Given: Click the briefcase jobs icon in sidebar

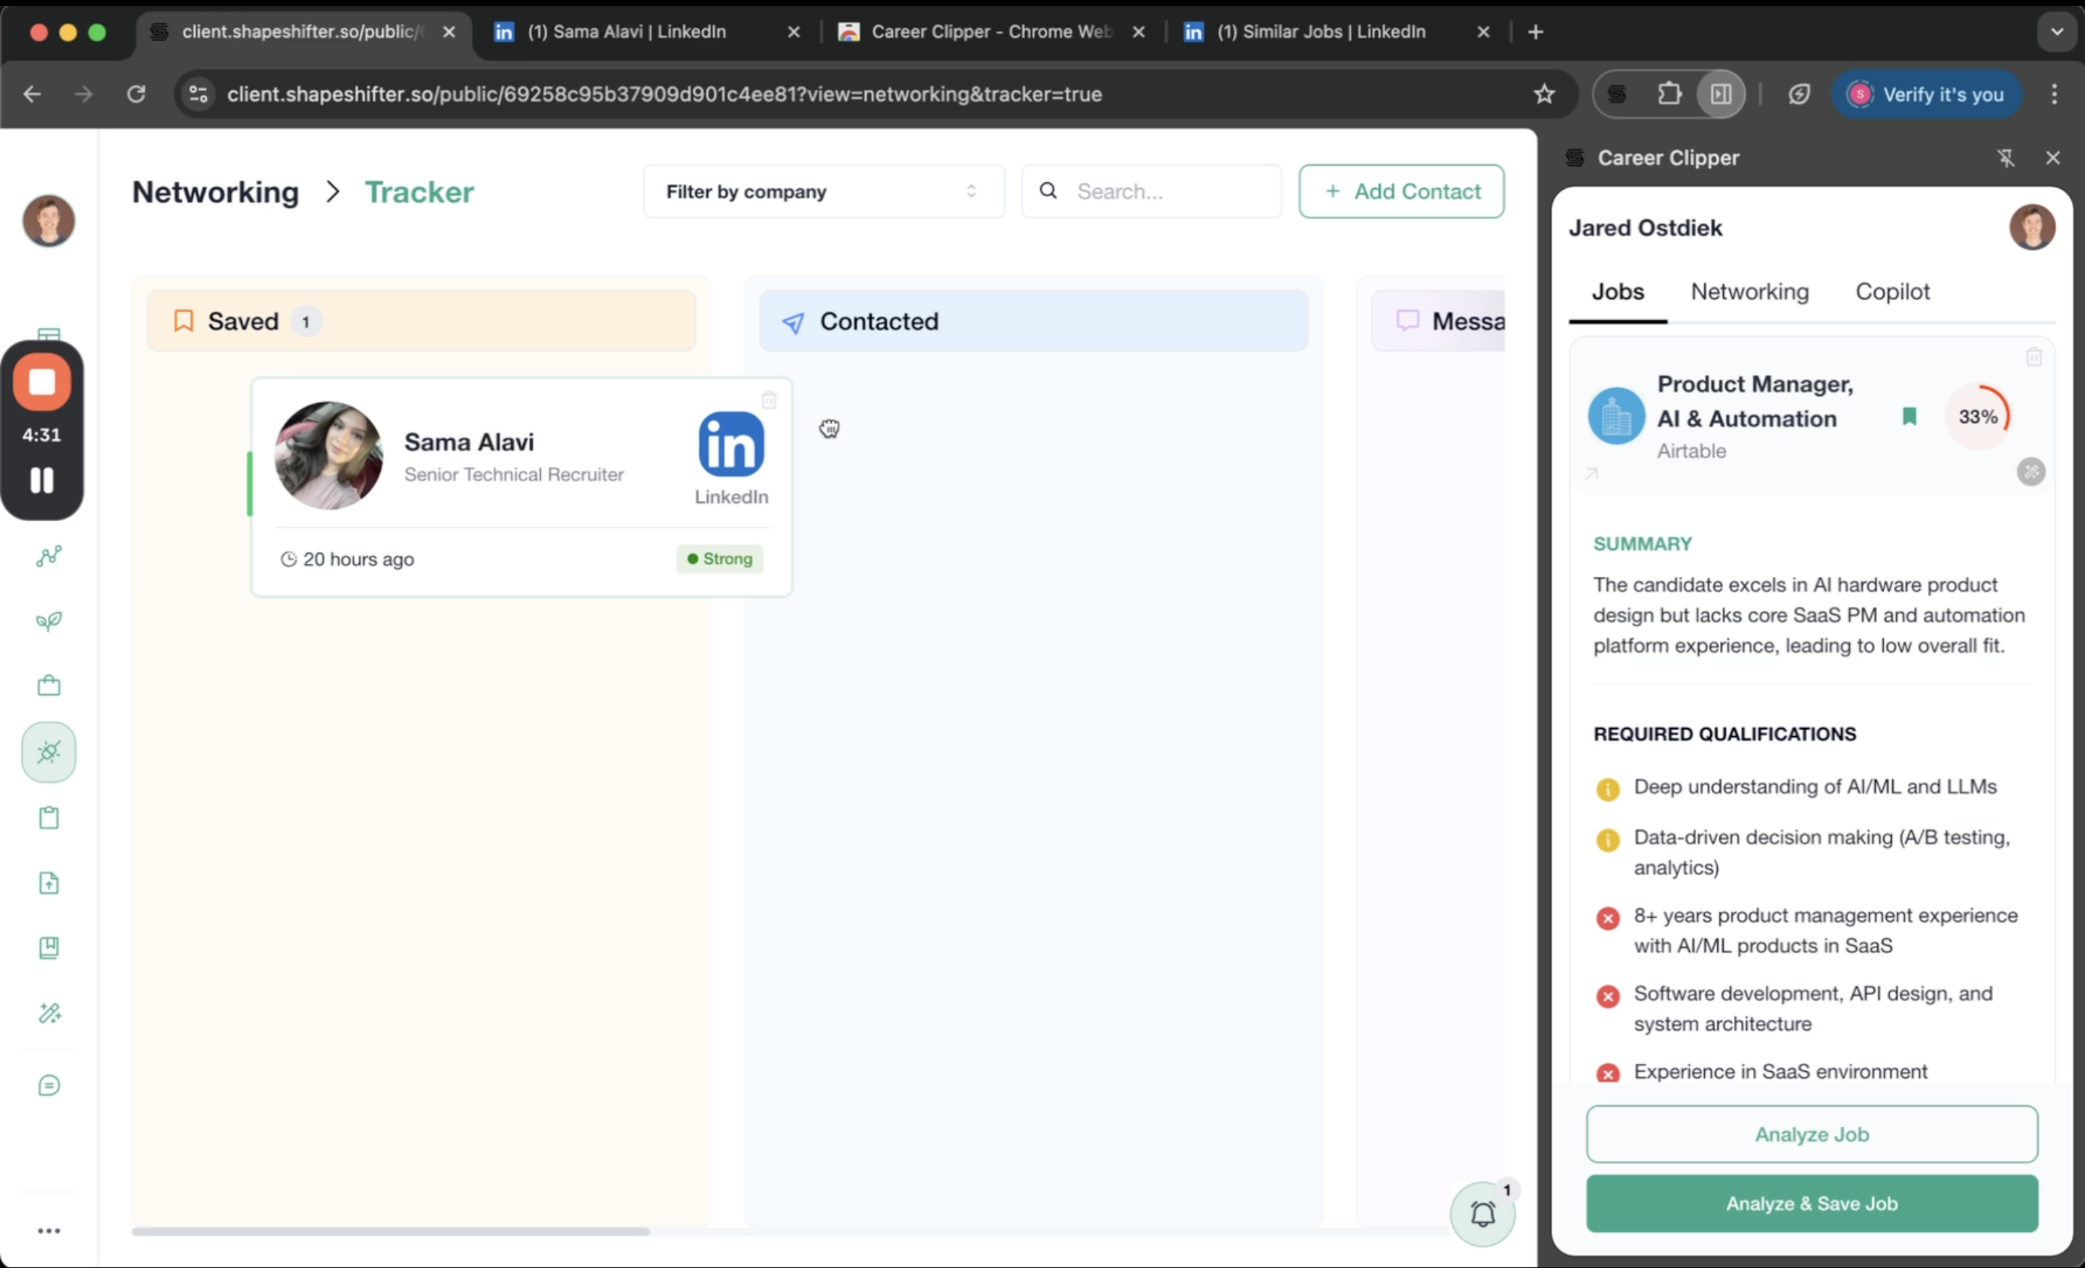Looking at the screenshot, I should tap(49, 685).
